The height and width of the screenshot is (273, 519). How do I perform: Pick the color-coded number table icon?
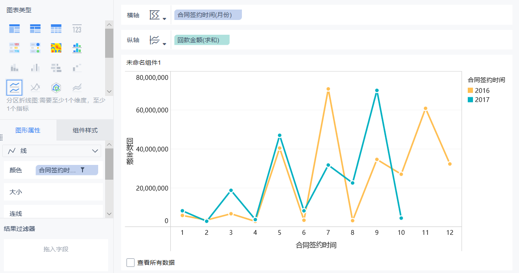click(14, 48)
